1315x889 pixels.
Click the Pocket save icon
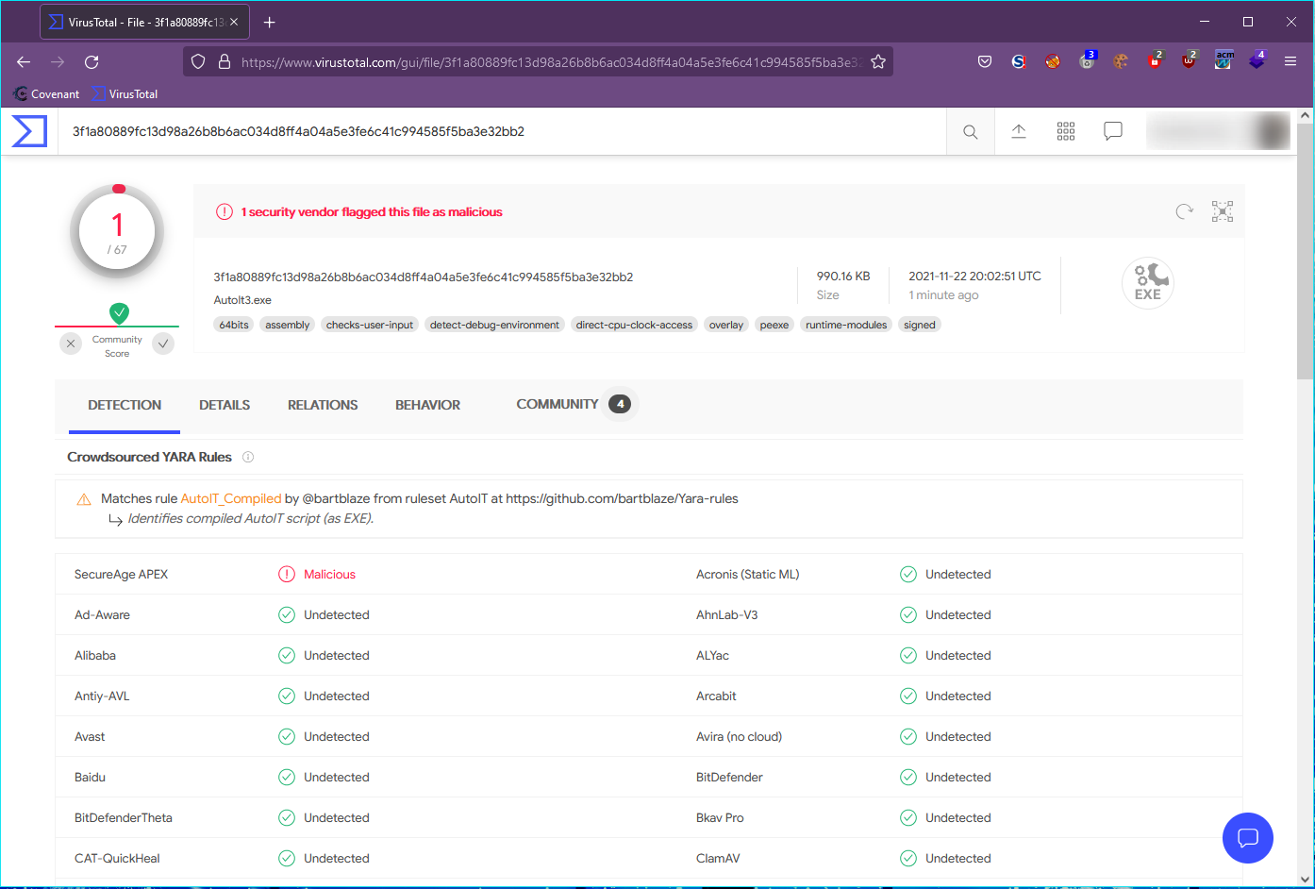tap(985, 61)
